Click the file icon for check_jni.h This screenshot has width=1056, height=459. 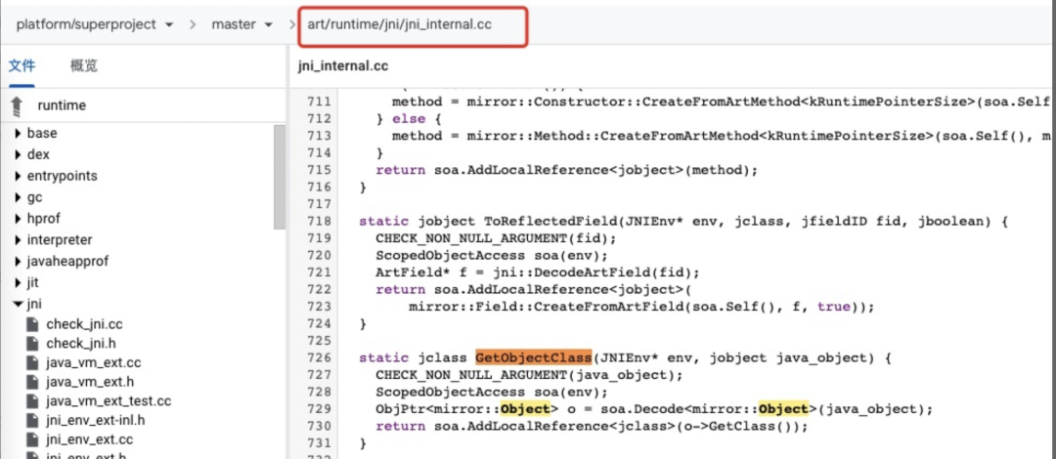pos(32,343)
